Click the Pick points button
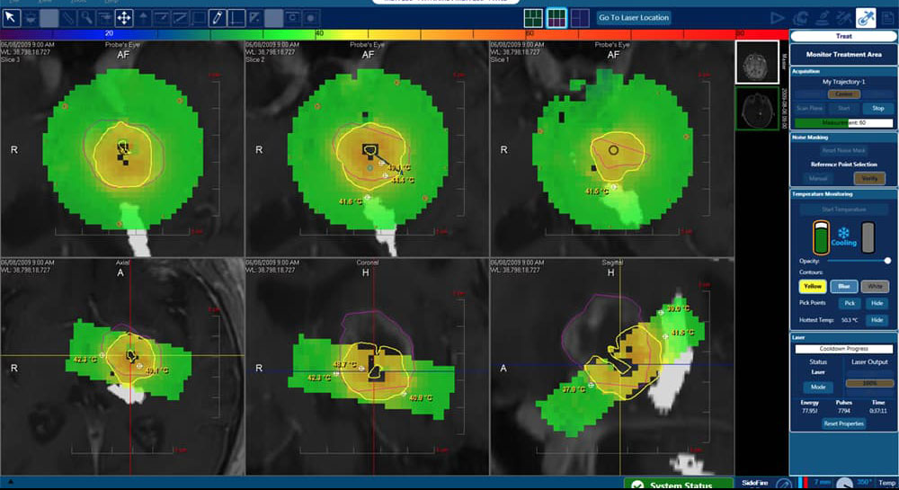 coord(850,303)
